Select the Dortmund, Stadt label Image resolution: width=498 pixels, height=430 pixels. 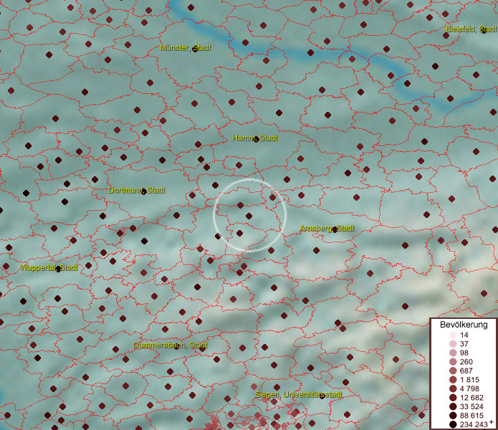[137, 190]
